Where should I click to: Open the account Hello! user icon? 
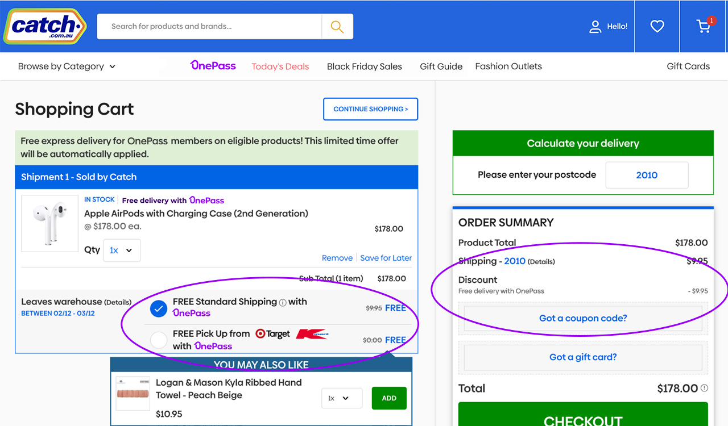pyautogui.click(x=595, y=27)
